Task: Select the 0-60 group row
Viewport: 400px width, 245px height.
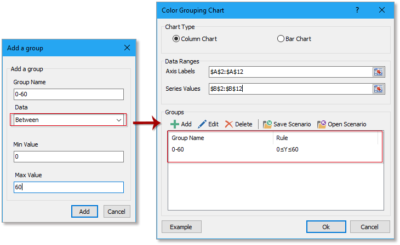Action: pyautogui.click(x=219, y=149)
